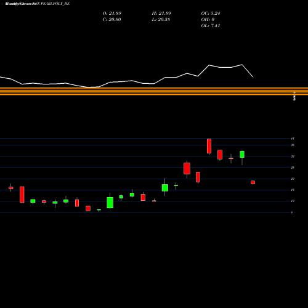Image resolution: width=308 pixels, height=308 pixels.
Task: Click the 8 price axis label
Action: click(291, 213)
